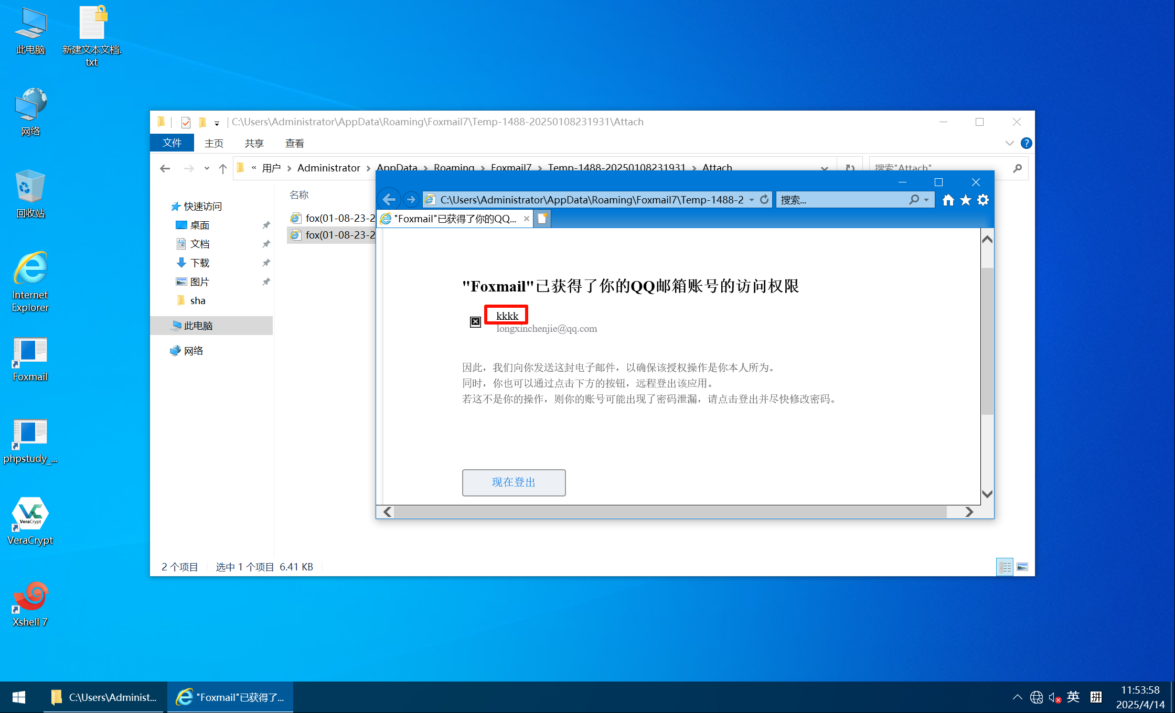Click the IE search magnifier icon
Image resolution: width=1175 pixels, height=713 pixels.
(x=914, y=200)
